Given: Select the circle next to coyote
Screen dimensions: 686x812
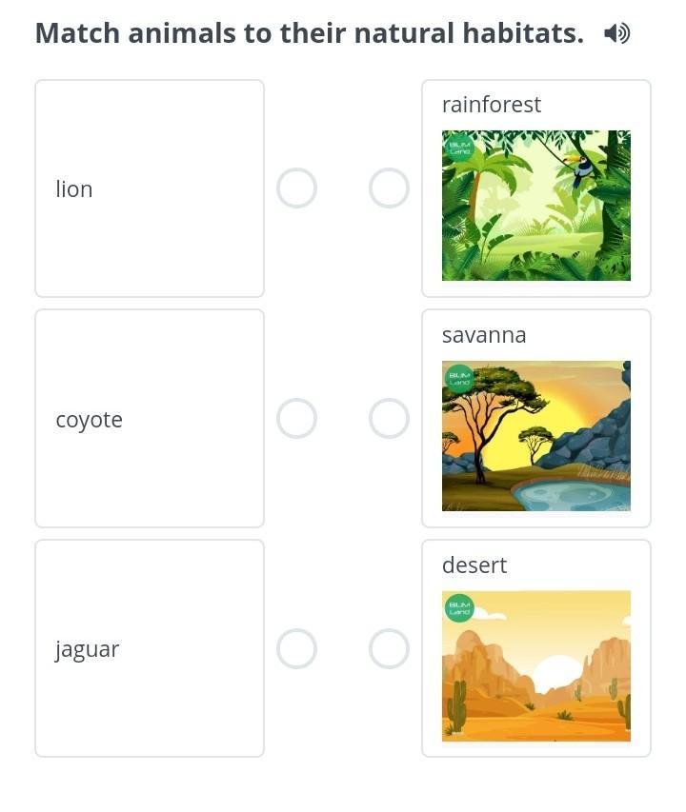Looking at the screenshot, I should (296, 419).
